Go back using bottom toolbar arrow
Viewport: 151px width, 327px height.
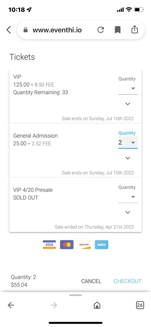[x=11, y=305]
